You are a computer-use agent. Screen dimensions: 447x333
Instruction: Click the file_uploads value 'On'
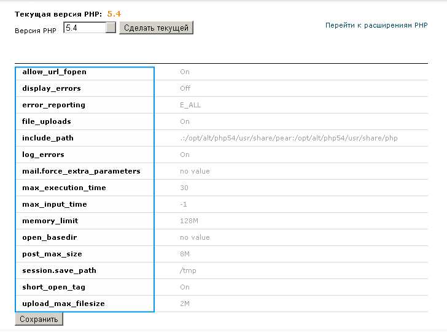point(185,121)
